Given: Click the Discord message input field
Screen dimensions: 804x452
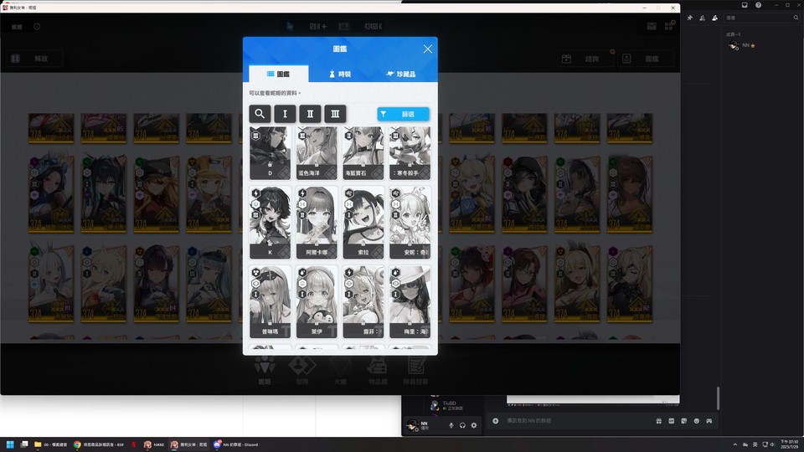Looking at the screenshot, I should [575, 421].
